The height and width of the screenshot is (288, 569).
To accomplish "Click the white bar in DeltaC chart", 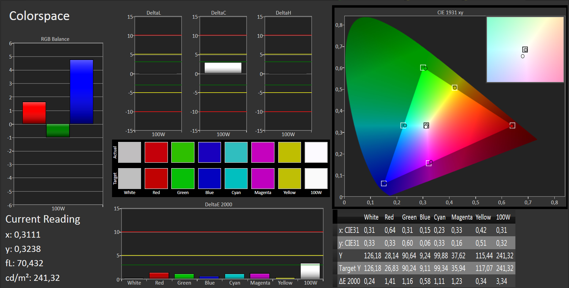I will pos(223,68).
